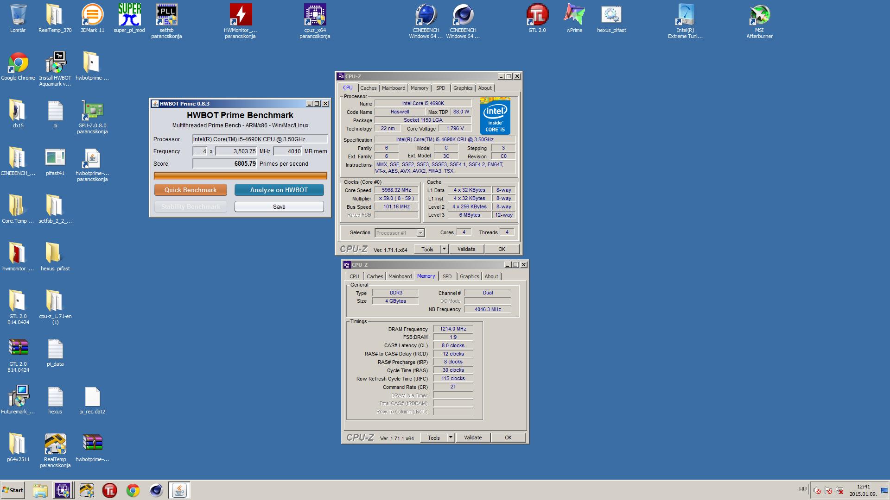Viewport: 890px width, 500px height.
Task: Click OK in top CPU-Z window
Action: point(502,249)
